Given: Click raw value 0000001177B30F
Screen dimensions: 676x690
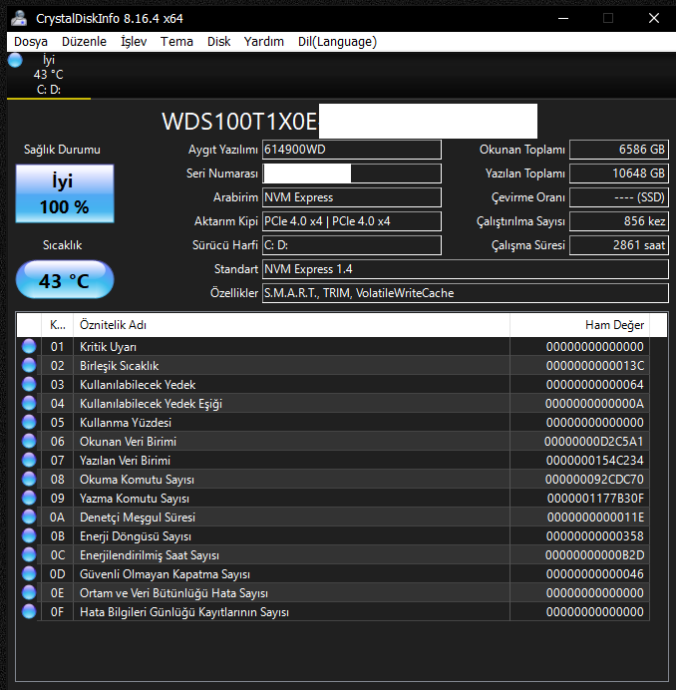Looking at the screenshot, I should tap(595, 499).
